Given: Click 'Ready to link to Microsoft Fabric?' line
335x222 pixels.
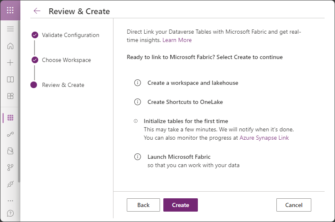Looking at the screenshot, I should [x=204, y=57].
